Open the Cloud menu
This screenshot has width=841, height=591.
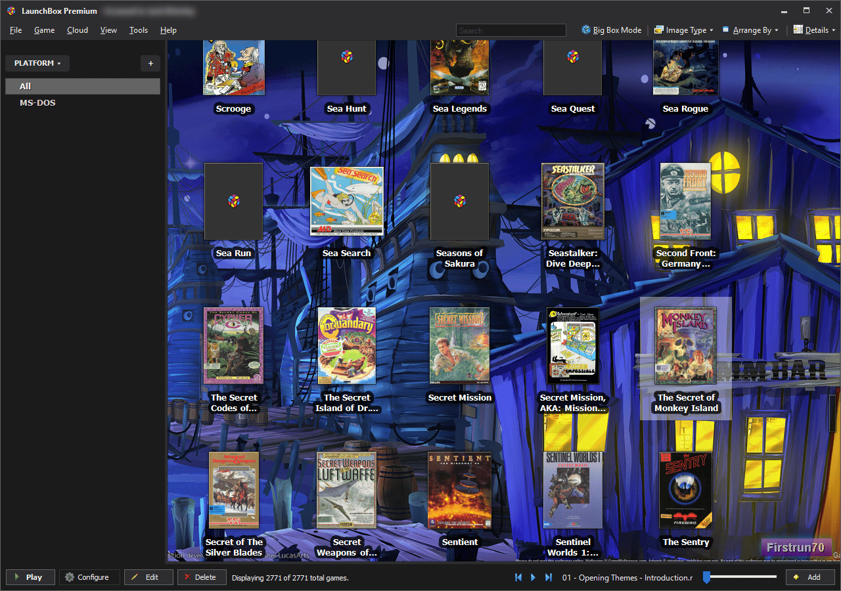[78, 30]
